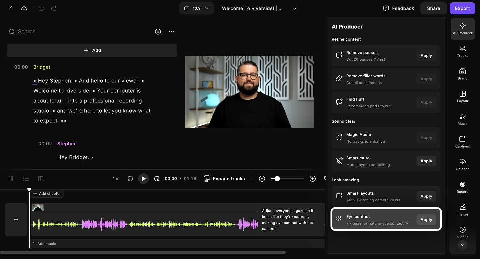Screen dimensions: 480x259
Task: Click the horizontal timeline scrollbar
Action: [x=143, y=252]
